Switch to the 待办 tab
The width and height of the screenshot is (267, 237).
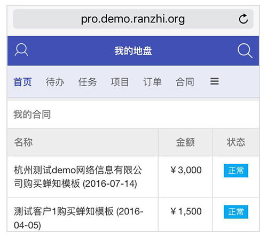click(55, 82)
